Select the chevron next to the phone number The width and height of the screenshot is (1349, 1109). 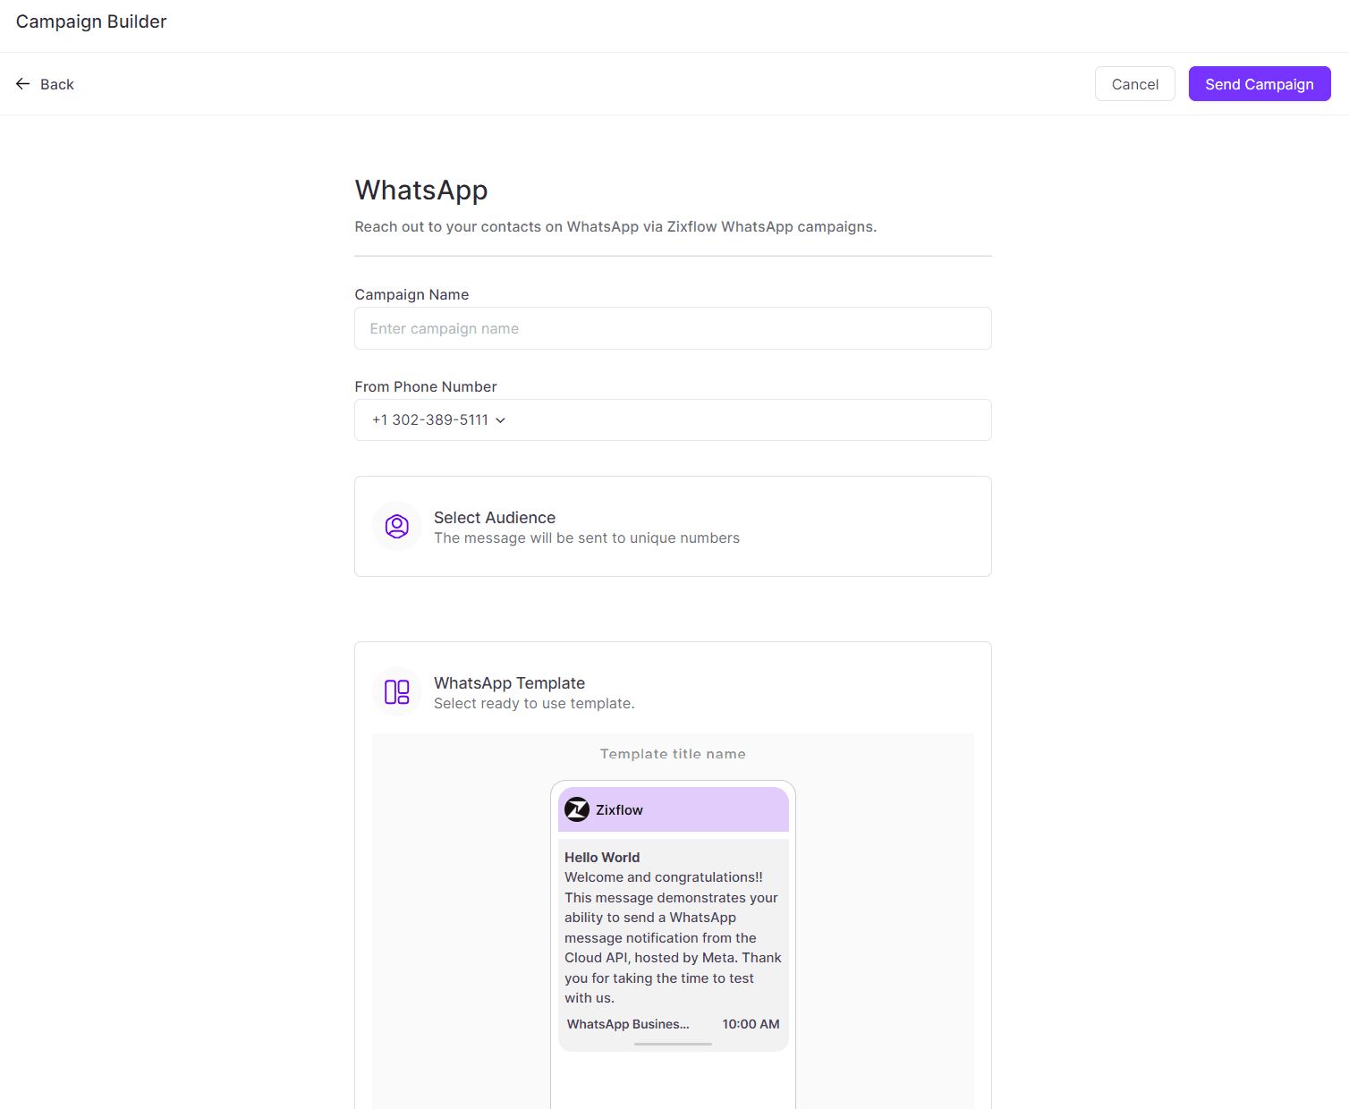(x=501, y=419)
